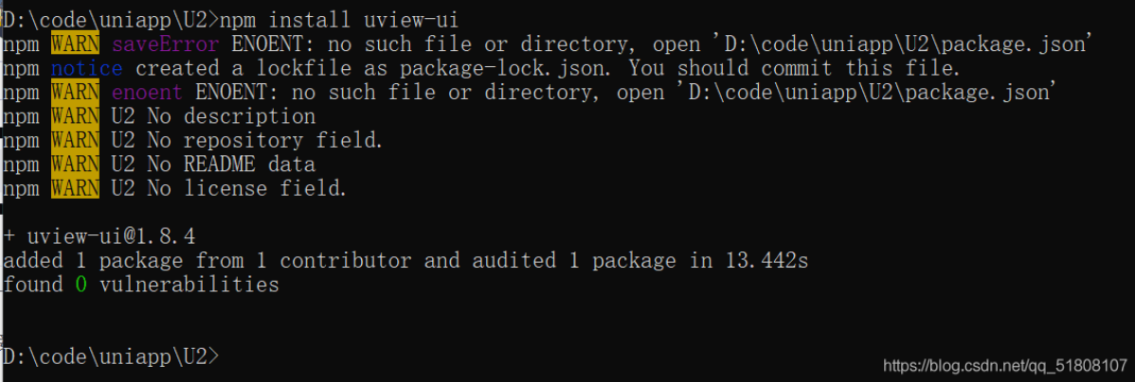The image size is (1135, 382).
Task: Click the 'U2 No README data' warning line
Action: click(x=213, y=165)
